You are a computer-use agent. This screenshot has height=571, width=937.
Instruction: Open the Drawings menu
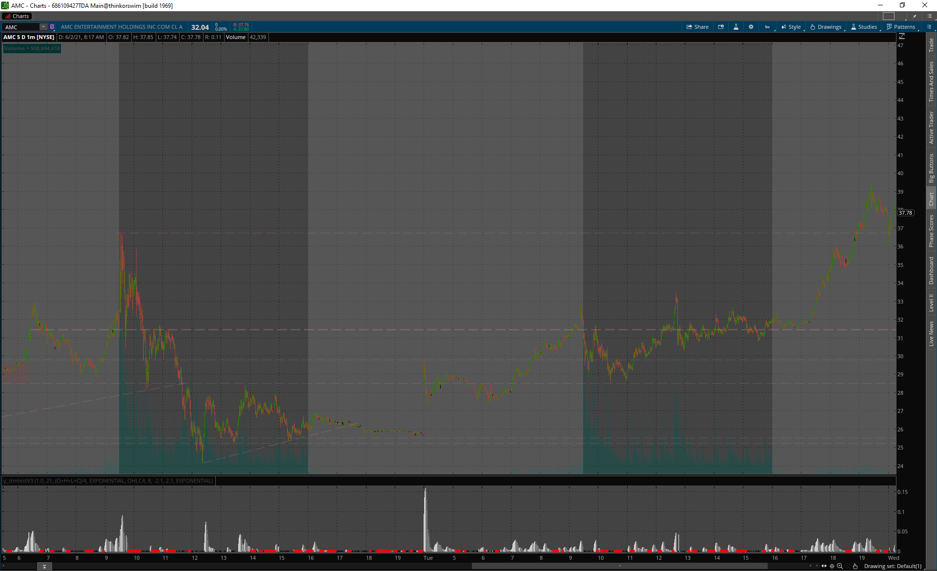pyautogui.click(x=826, y=27)
